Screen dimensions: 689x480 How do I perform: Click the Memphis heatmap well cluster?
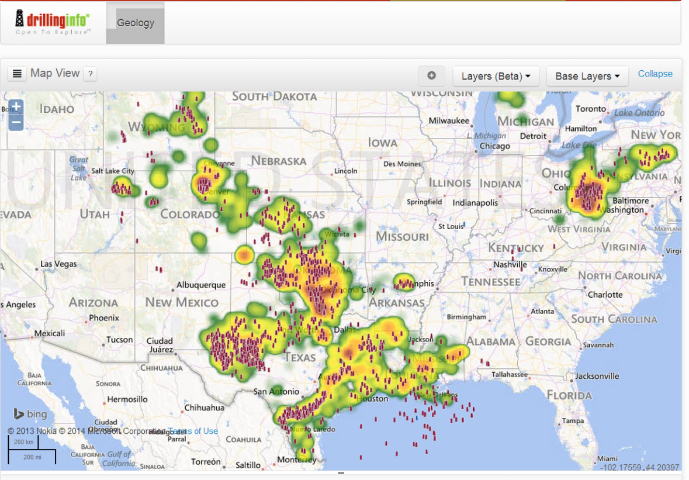[x=404, y=284]
